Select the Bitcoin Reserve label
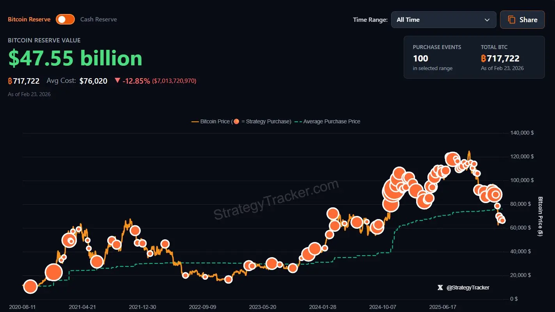555x312 pixels. (x=29, y=19)
